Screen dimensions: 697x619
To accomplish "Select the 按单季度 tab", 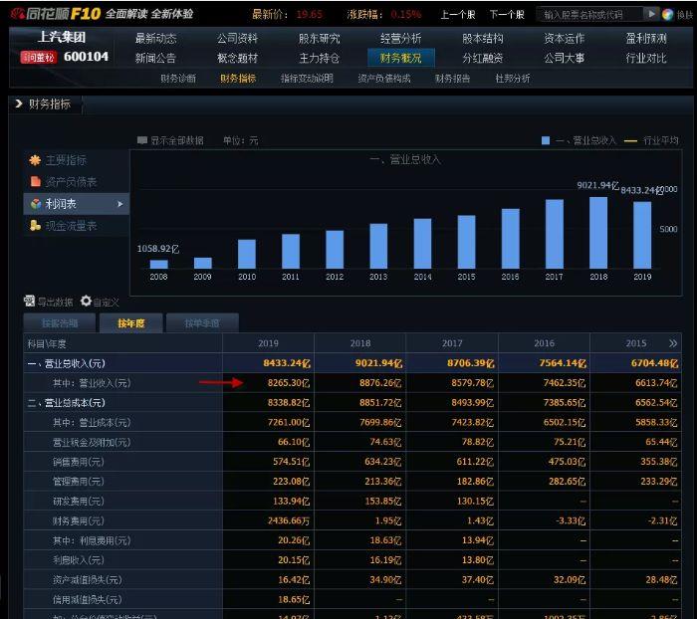I will click(202, 323).
